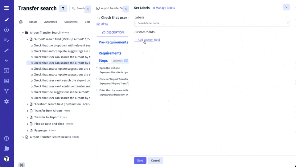
Task: Click the Save button
Action: (140, 161)
